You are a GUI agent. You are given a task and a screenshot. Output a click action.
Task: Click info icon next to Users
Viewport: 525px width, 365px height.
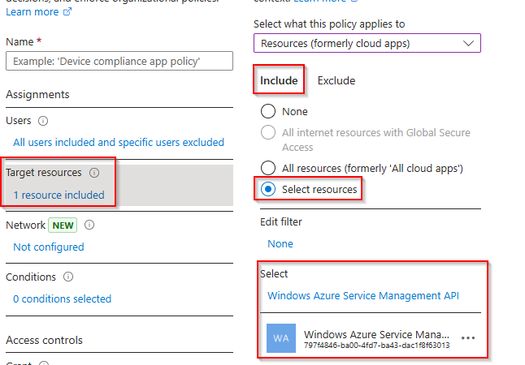(43, 121)
